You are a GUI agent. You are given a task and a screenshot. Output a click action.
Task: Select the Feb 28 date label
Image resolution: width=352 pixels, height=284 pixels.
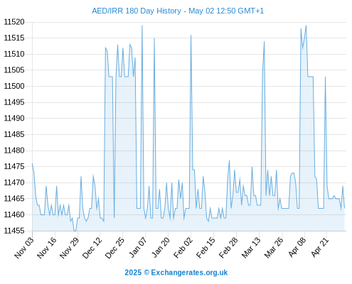pyautogui.click(x=228, y=247)
